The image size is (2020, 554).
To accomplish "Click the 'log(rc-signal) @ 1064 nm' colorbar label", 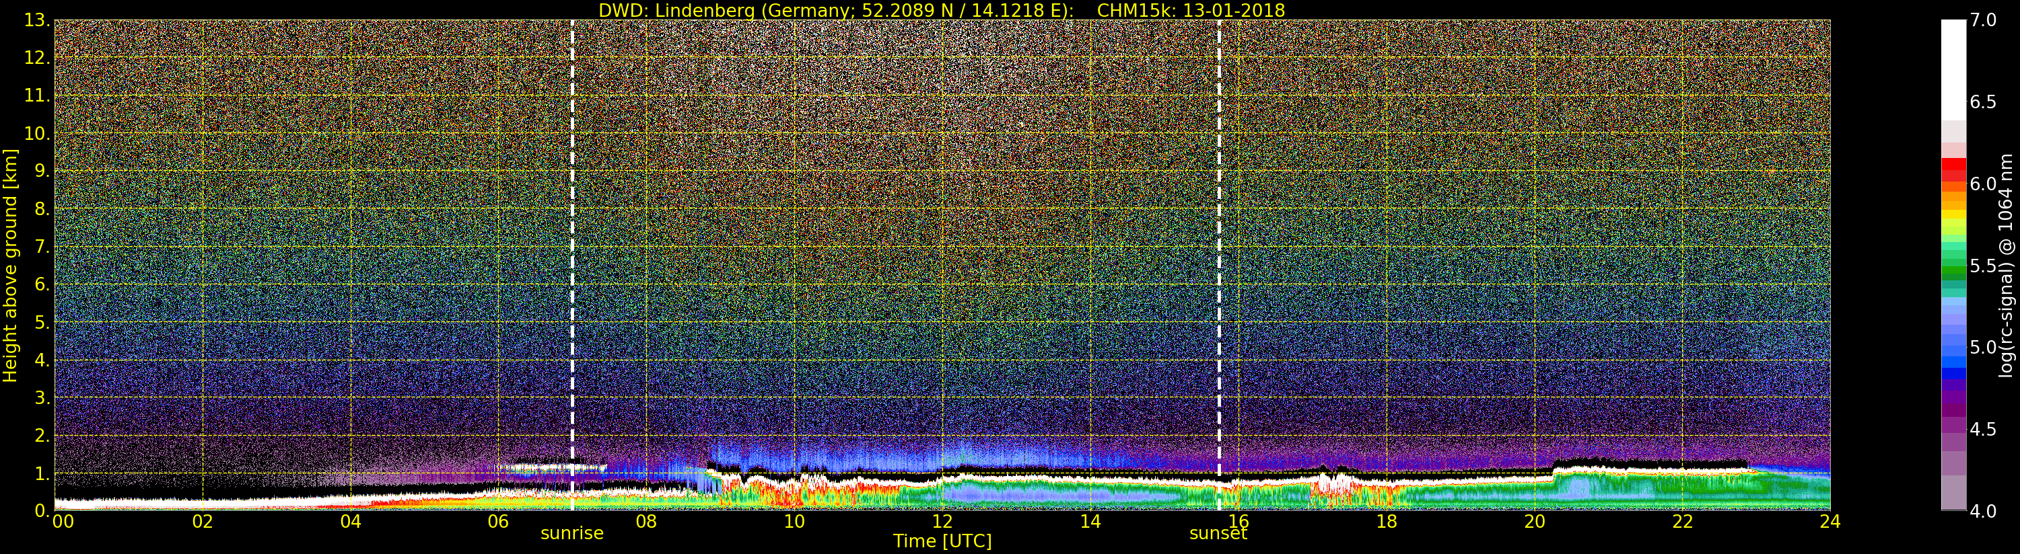I will (2006, 266).
